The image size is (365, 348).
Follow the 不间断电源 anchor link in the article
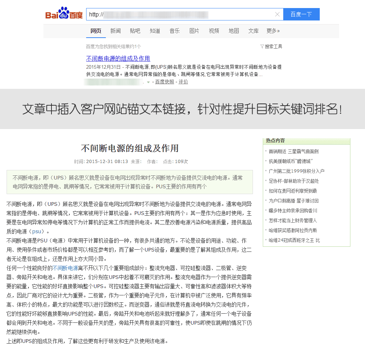[65, 268]
